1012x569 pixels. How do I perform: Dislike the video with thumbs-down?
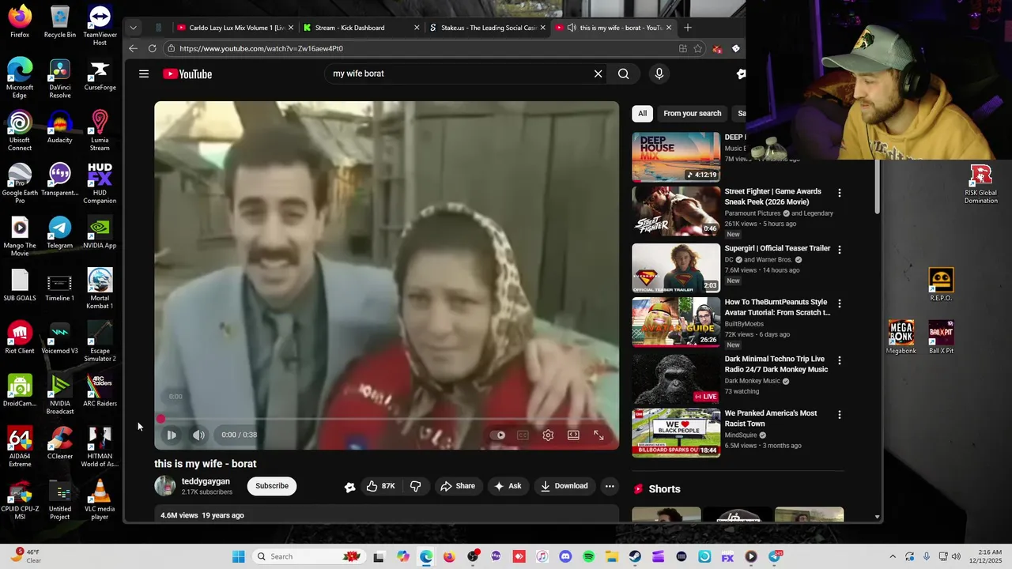(x=415, y=486)
